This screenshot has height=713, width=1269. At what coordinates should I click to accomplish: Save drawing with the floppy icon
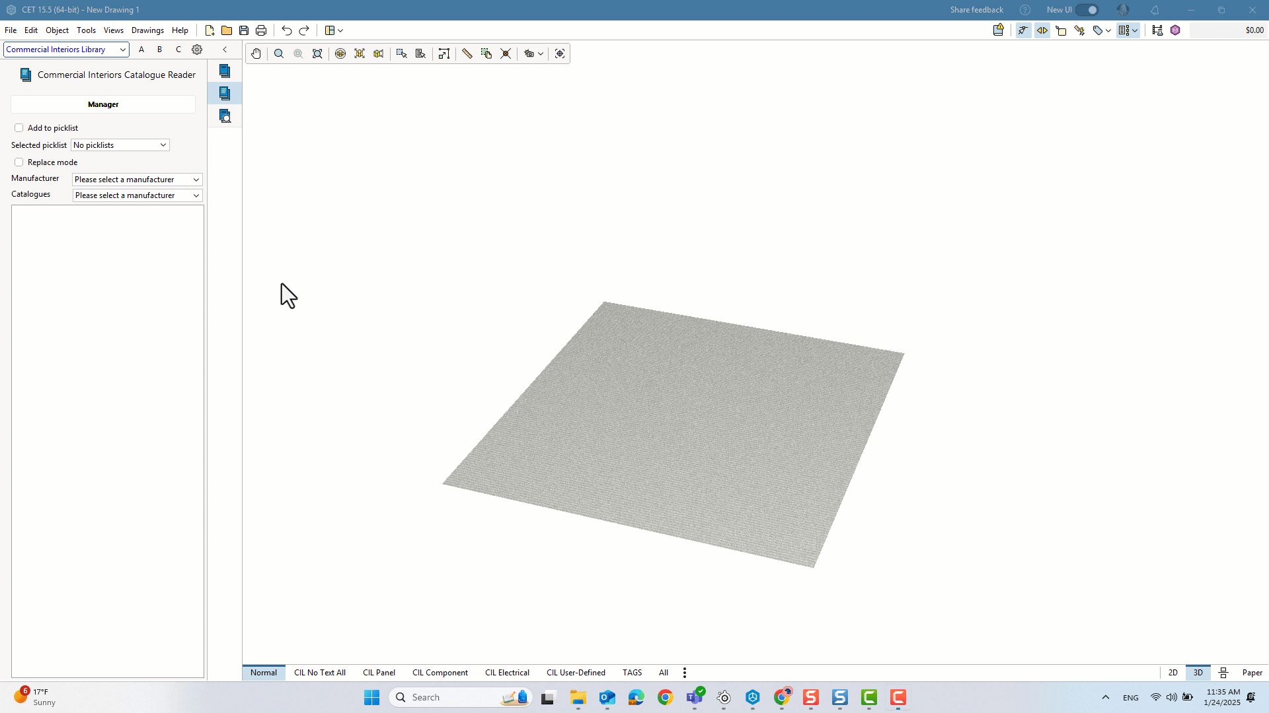click(244, 30)
